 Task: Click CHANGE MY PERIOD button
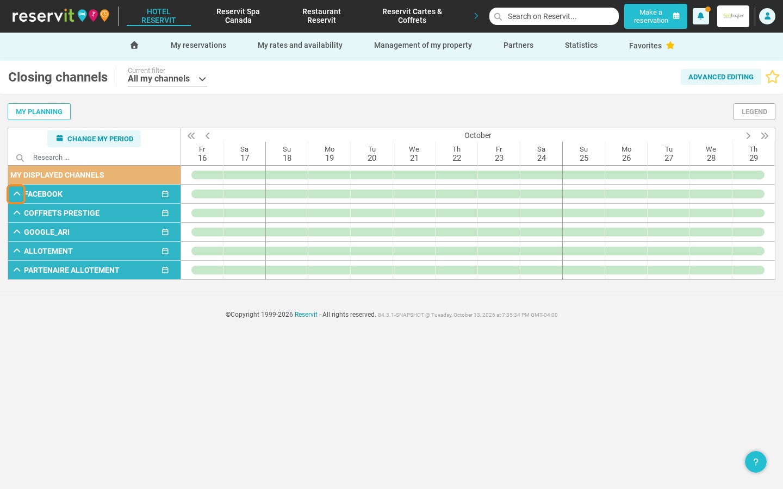pos(94,139)
